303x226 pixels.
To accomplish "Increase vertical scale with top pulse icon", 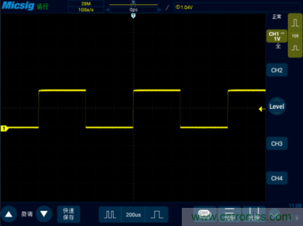I will [x=295, y=23].
